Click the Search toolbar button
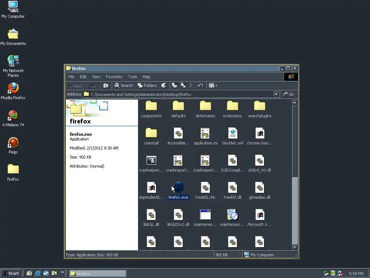 click(x=124, y=85)
